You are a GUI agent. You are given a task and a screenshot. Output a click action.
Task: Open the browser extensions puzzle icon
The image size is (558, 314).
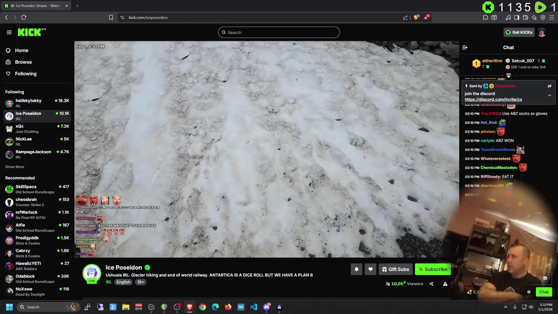pos(485,17)
